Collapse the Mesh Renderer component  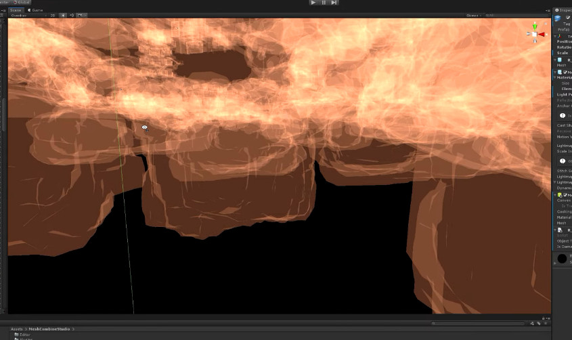(x=555, y=72)
